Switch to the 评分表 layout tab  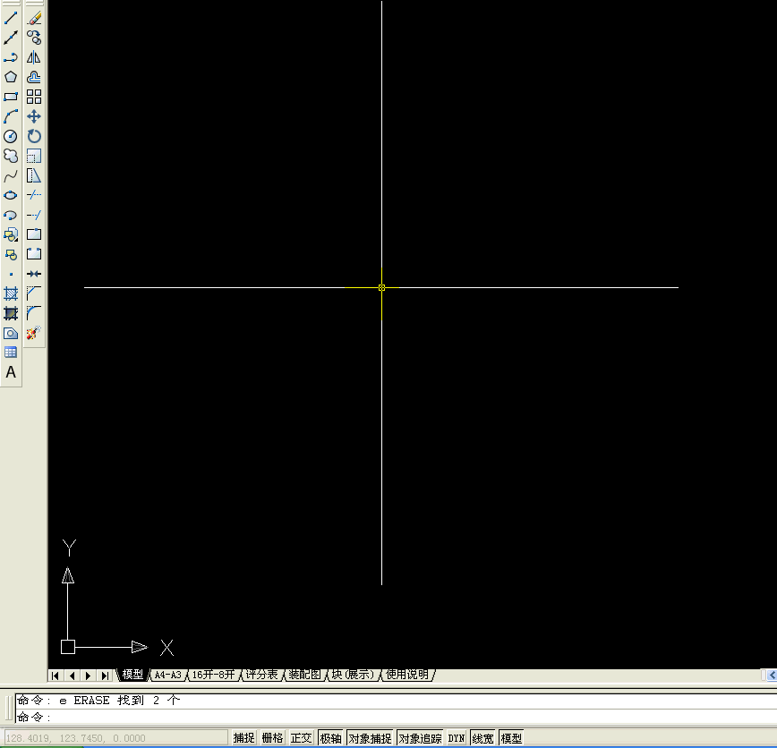(261, 675)
